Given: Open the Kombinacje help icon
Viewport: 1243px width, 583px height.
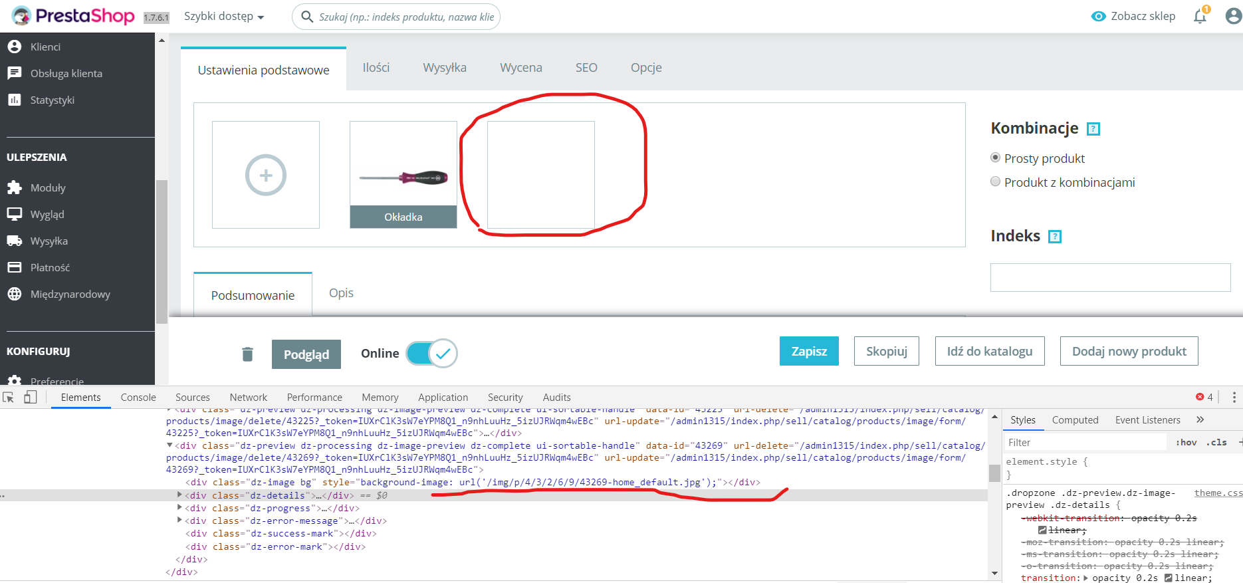Looking at the screenshot, I should pos(1093,129).
